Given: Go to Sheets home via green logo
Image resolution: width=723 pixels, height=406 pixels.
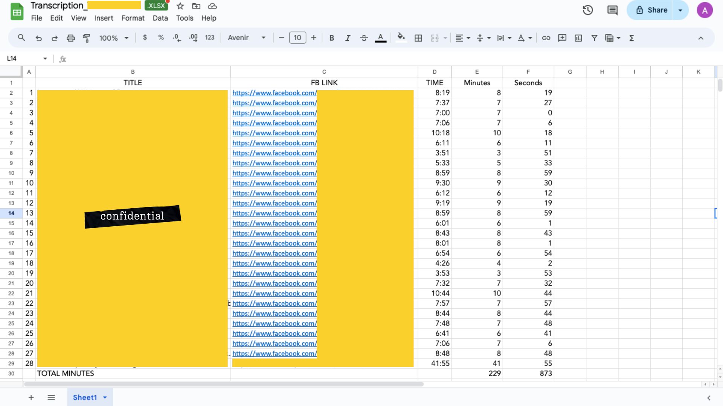Looking at the screenshot, I should (17, 12).
